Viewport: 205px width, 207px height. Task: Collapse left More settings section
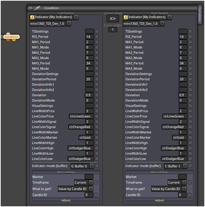point(66,172)
